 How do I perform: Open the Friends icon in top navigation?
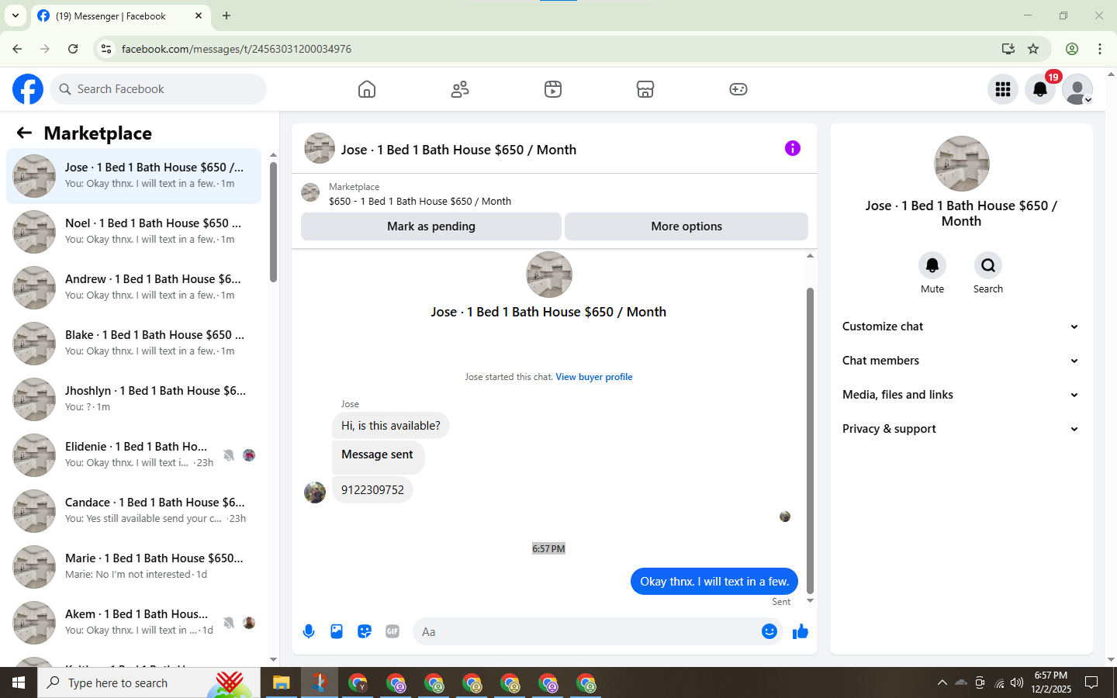(460, 89)
